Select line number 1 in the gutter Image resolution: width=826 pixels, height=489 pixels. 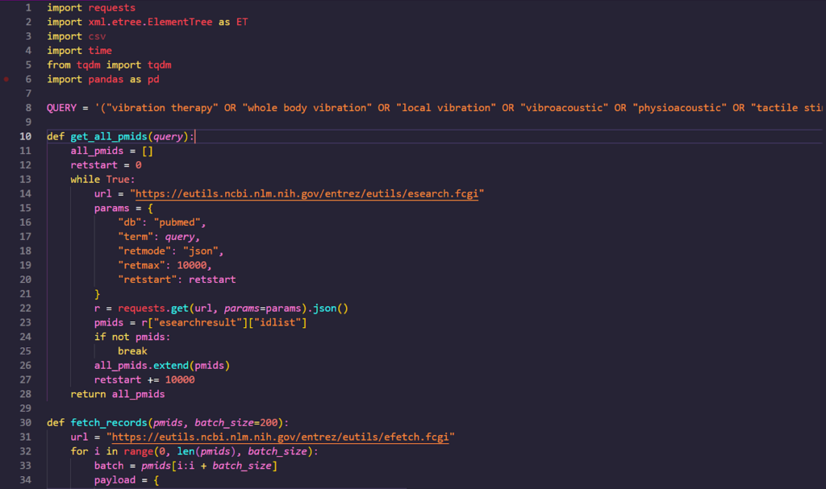pos(28,7)
